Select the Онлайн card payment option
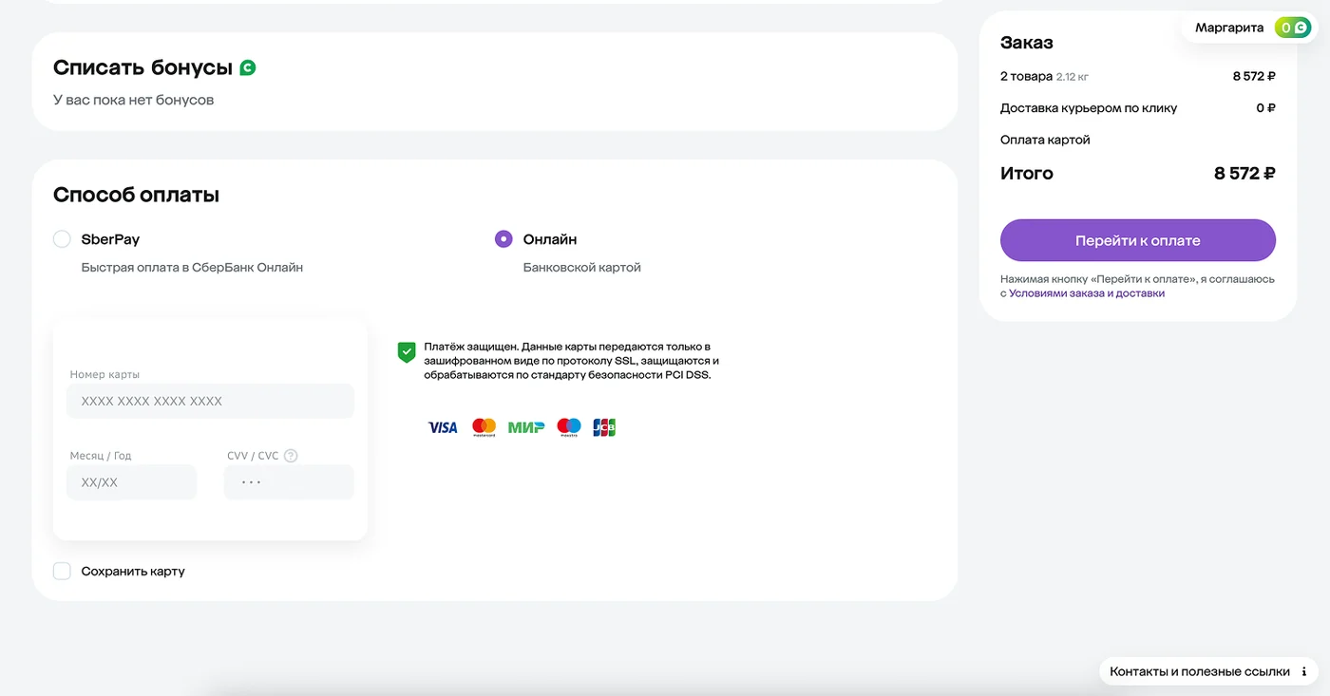Viewport: 1330px width, 696px height. [503, 239]
